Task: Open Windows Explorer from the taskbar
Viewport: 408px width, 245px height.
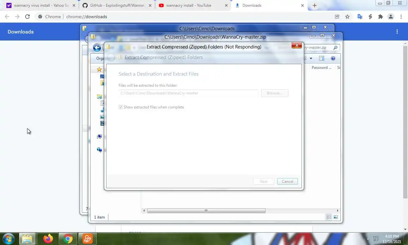Action: (27, 239)
